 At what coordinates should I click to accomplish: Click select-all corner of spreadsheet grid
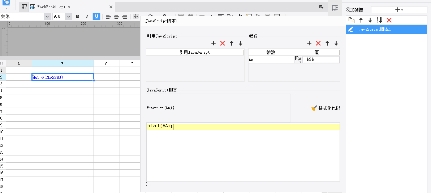click(3, 64)
